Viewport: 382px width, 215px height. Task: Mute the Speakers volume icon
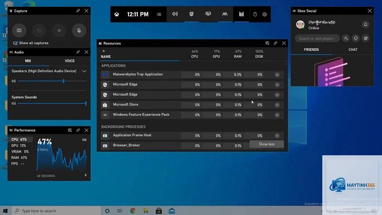click(14, 81)
